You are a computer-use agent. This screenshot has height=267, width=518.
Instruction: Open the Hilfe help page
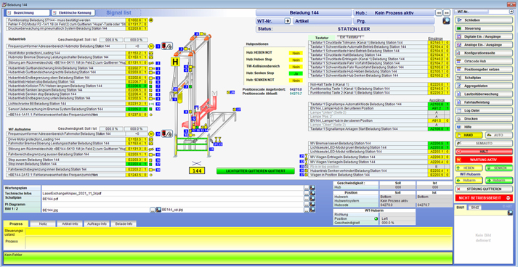click(x=484, y=127)
